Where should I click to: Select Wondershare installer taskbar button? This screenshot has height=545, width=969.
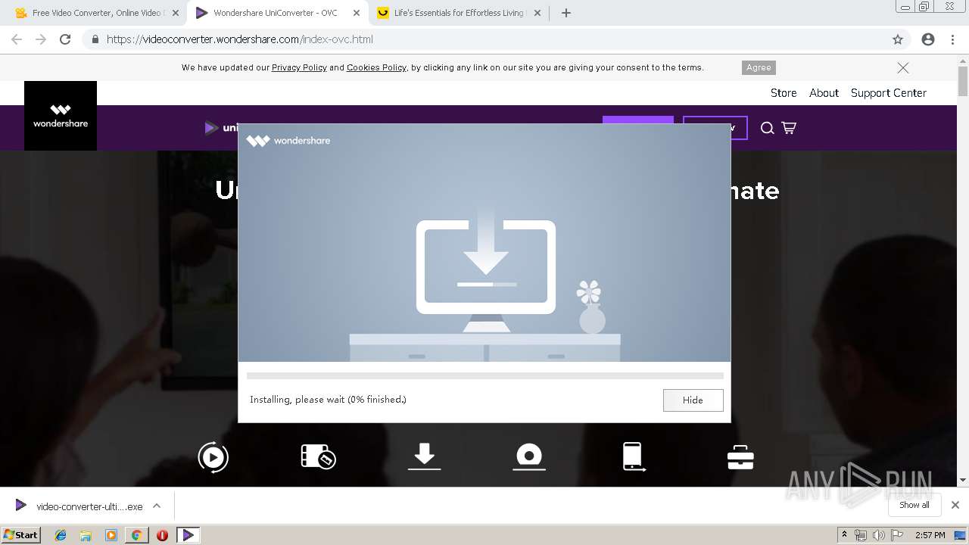[x=188, y=535]
